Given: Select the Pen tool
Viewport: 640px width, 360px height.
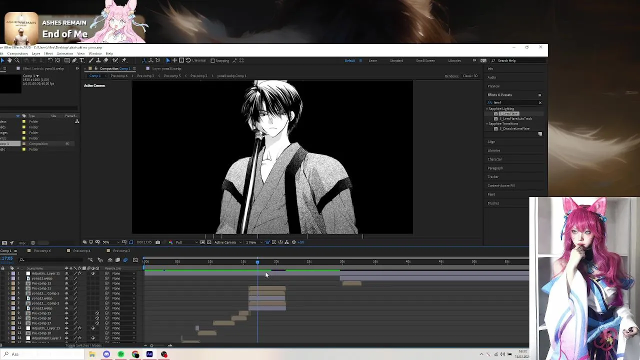Looking at the screenshot, I should point(74,60).
